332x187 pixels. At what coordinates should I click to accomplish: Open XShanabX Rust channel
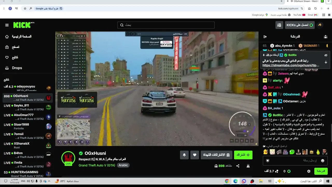coord(27,145)
